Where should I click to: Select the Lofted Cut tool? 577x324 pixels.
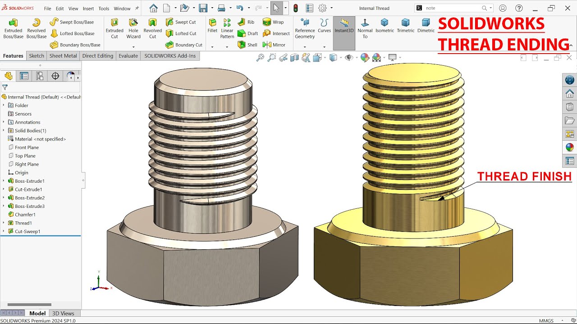pos(181,33)
